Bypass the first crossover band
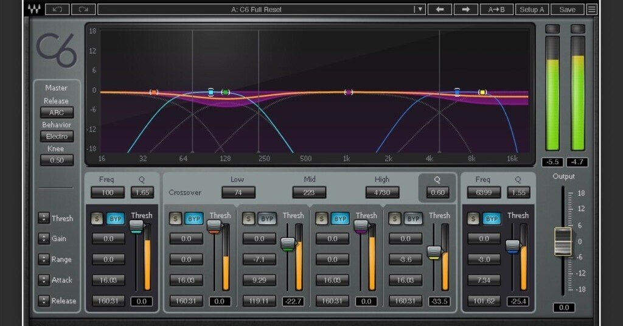 194,218
